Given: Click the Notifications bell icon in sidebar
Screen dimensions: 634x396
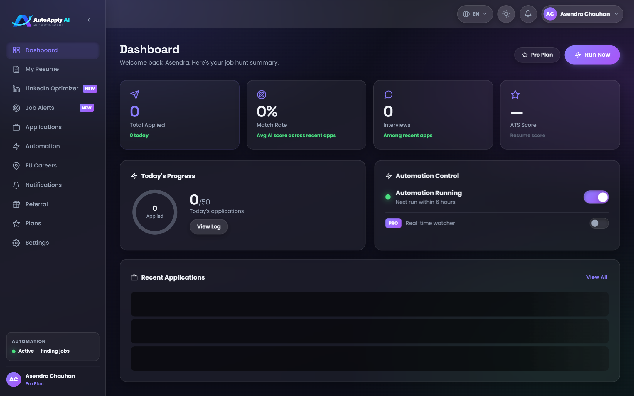Looking at the screenshot, I should [16, 185].
